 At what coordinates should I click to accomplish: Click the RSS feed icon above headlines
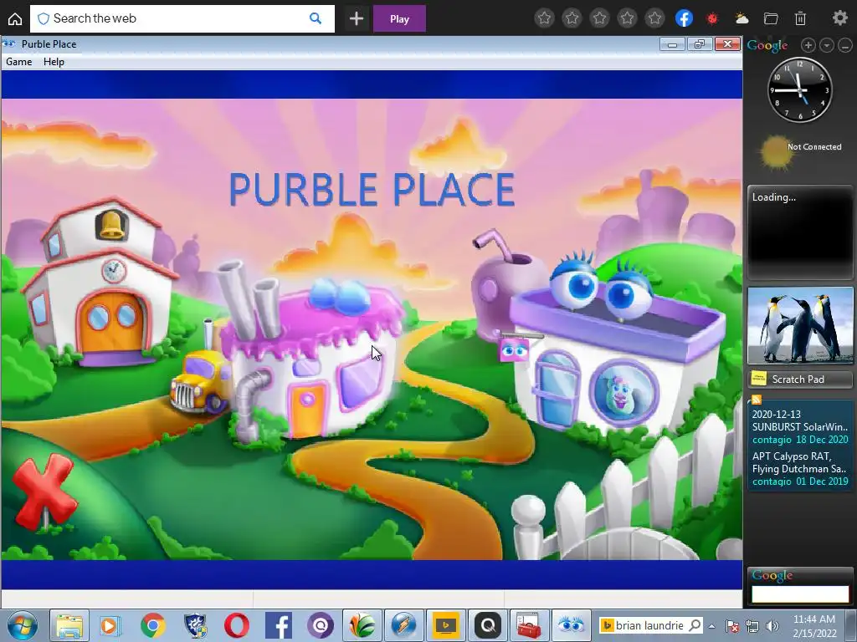(757, 400)
